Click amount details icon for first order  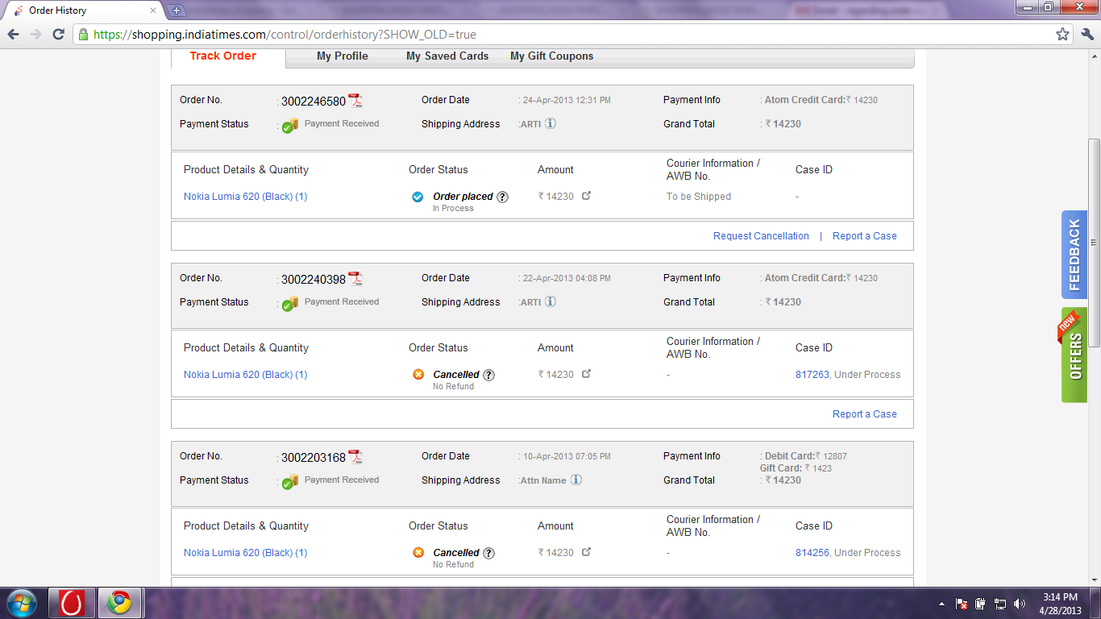click(x=587, y=196)
